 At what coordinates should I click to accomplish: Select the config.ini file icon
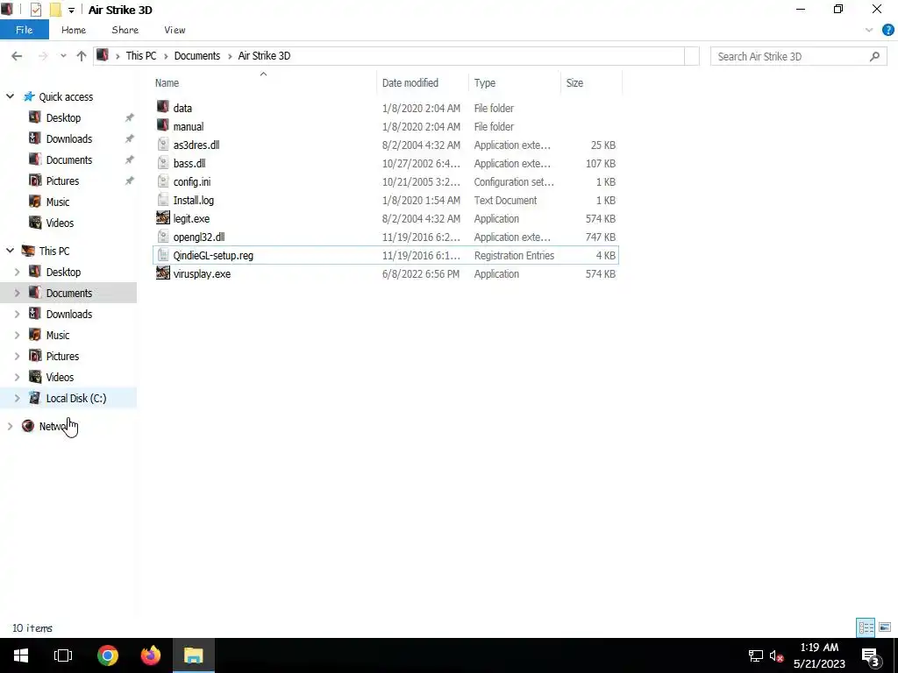coord(163,181)
